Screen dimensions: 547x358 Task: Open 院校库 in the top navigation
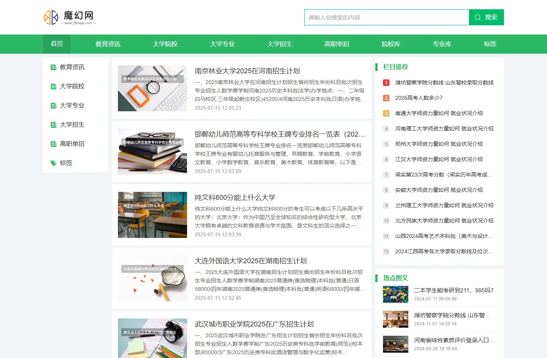(x=391, y=44)
